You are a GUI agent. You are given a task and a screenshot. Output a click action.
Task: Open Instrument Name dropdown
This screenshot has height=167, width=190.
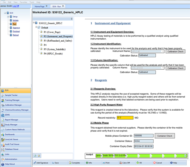pyautogui.click(x=163, y=51)
